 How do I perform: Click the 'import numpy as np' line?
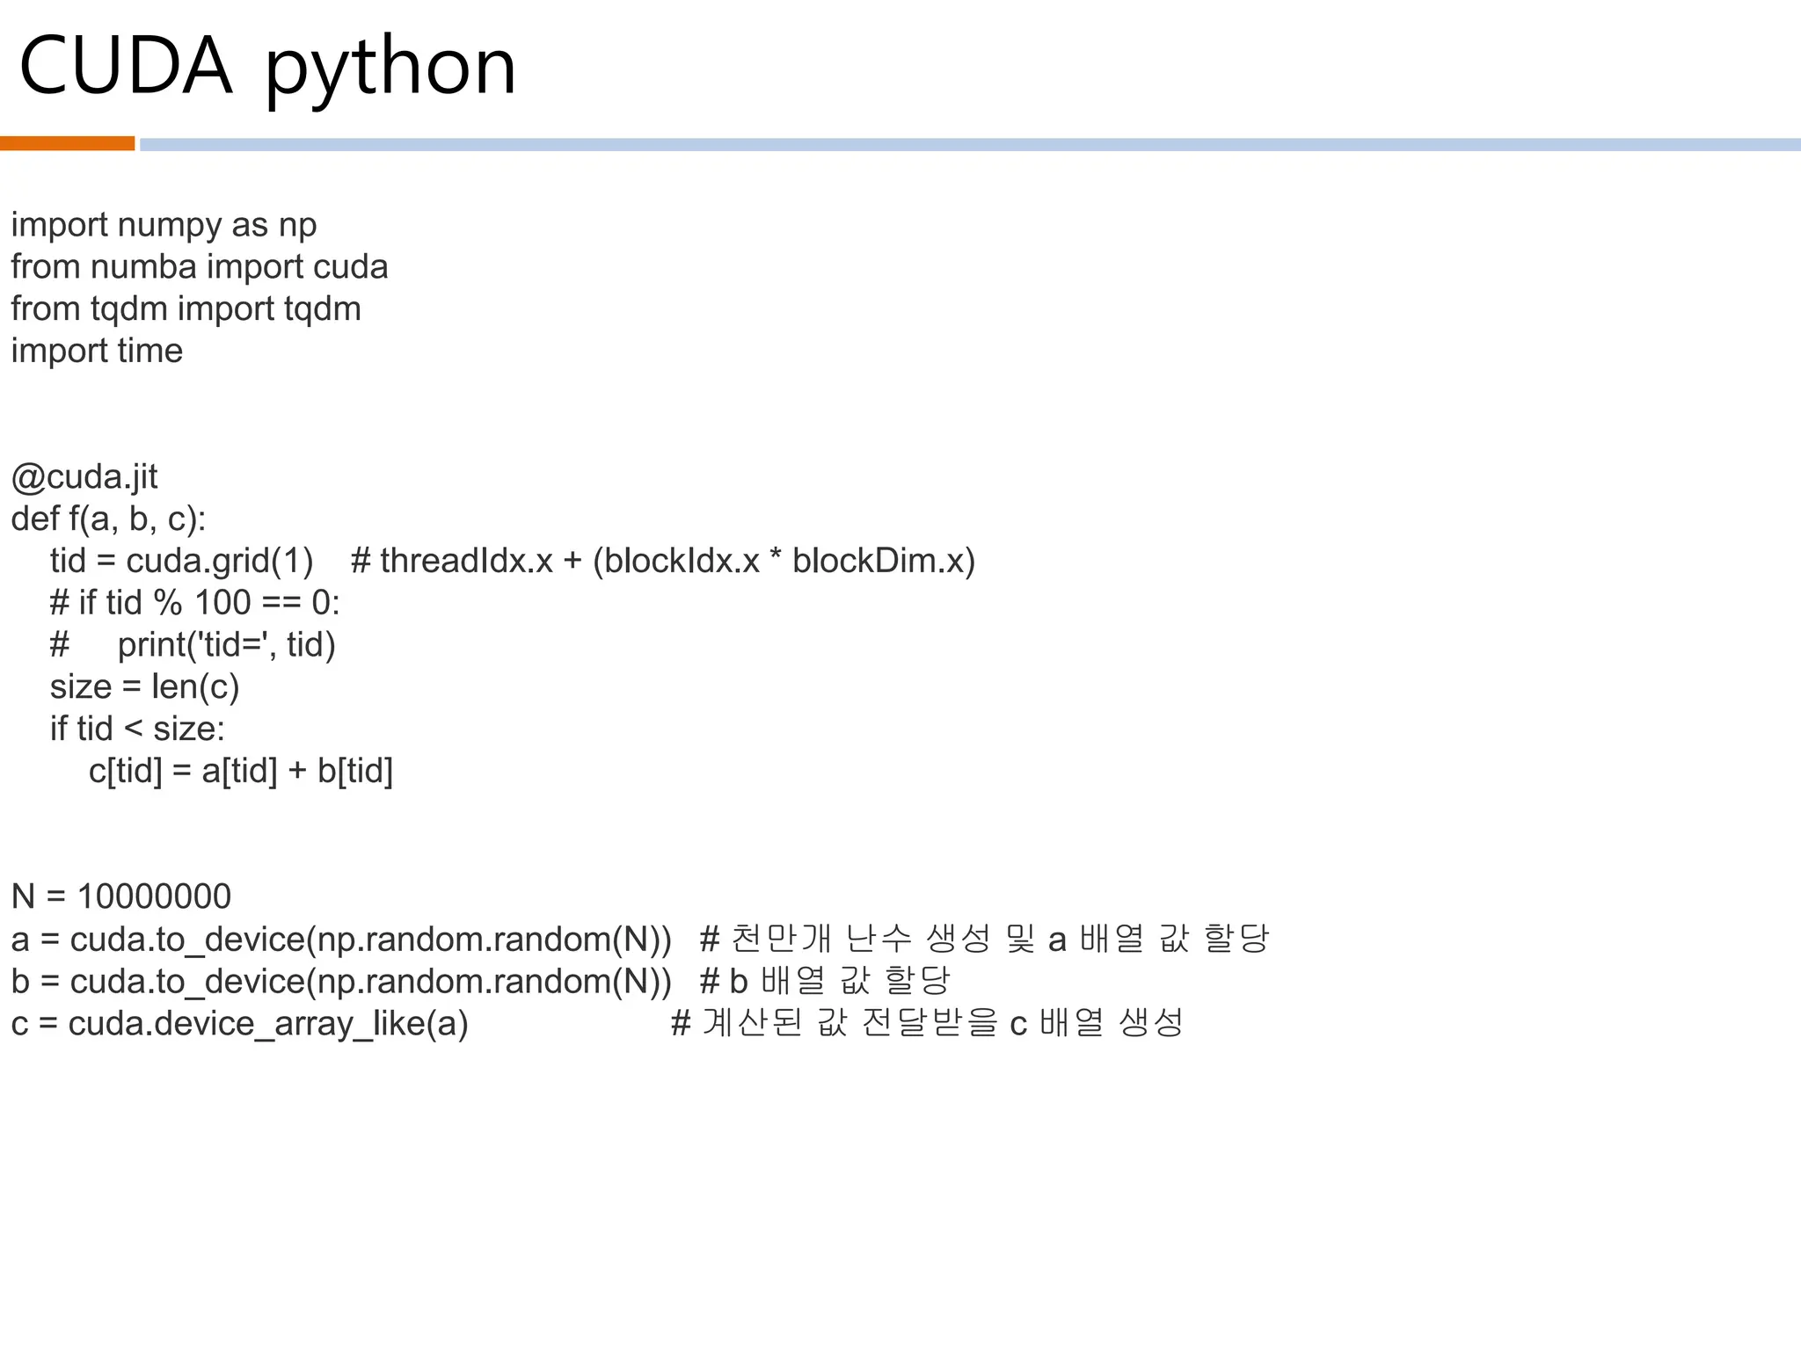point(164,225)
